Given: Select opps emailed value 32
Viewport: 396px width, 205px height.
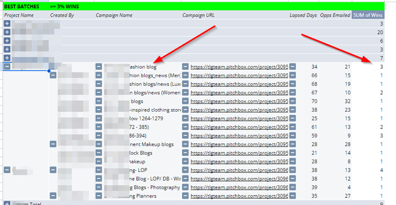Looking at the screenshot, I should coord(347,101).
